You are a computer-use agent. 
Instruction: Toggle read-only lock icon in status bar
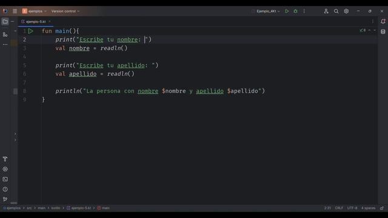pyautogui.click(x=382, y=208)
